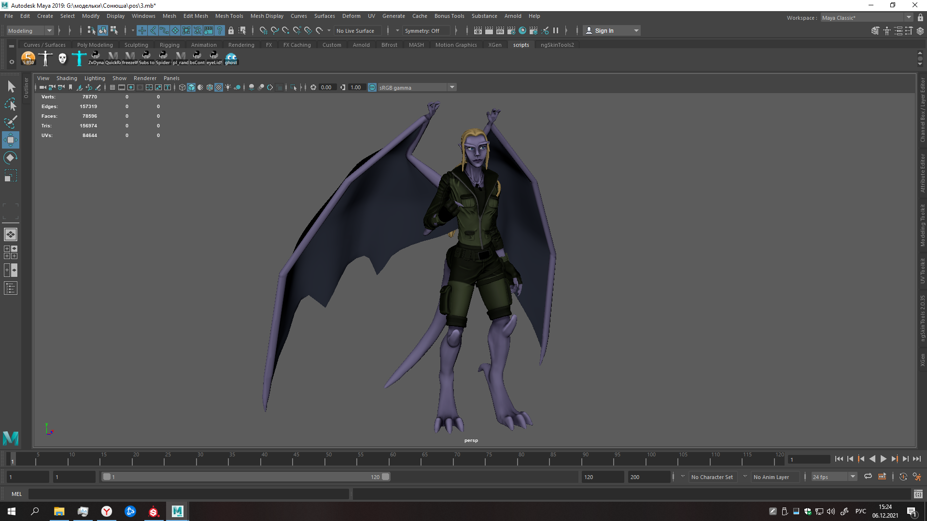
Task: Open the sRGB gamma view transform dropdown
Action: point(452,87)
